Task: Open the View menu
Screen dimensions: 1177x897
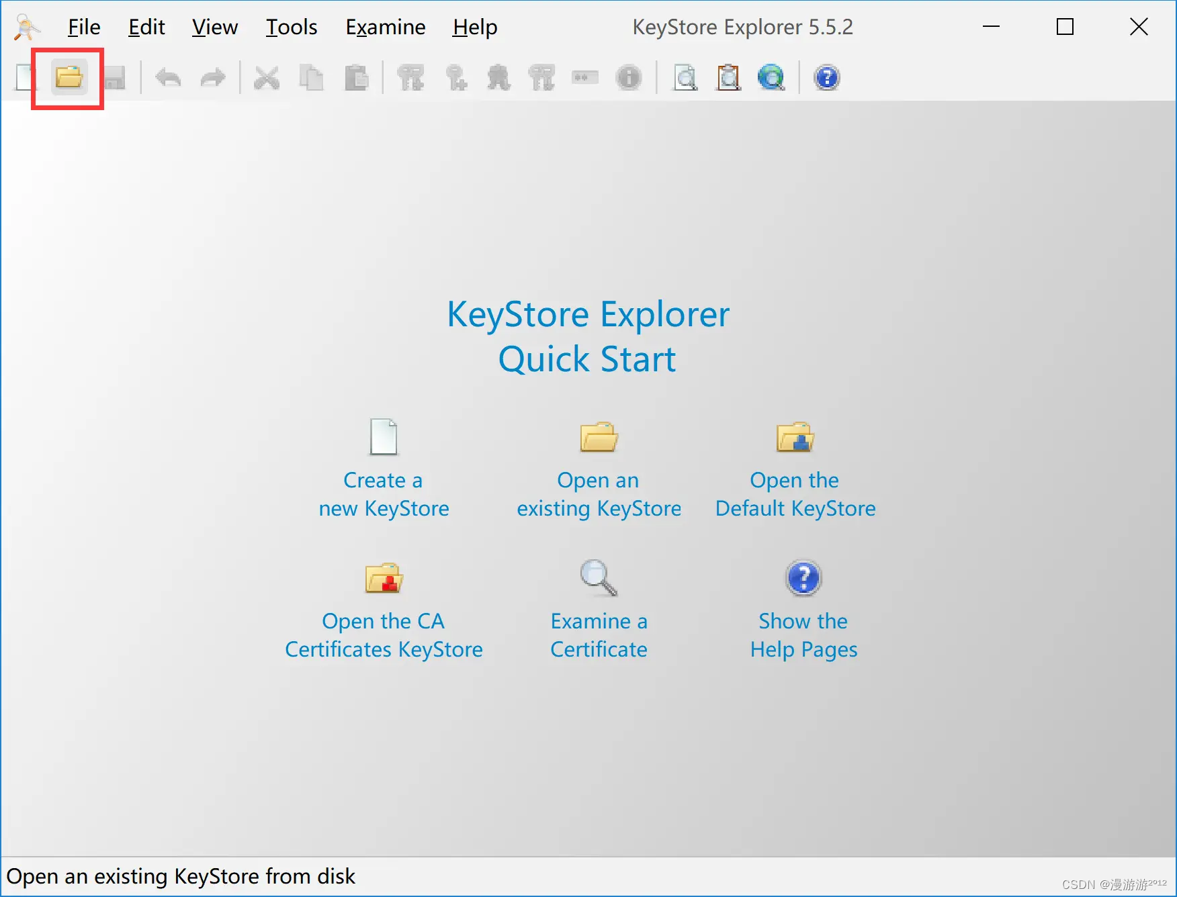Action: 215,27
